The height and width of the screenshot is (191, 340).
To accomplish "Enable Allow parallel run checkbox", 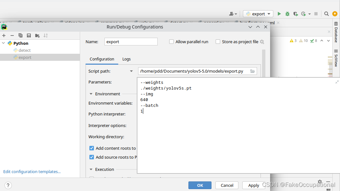I will point(171,42).
